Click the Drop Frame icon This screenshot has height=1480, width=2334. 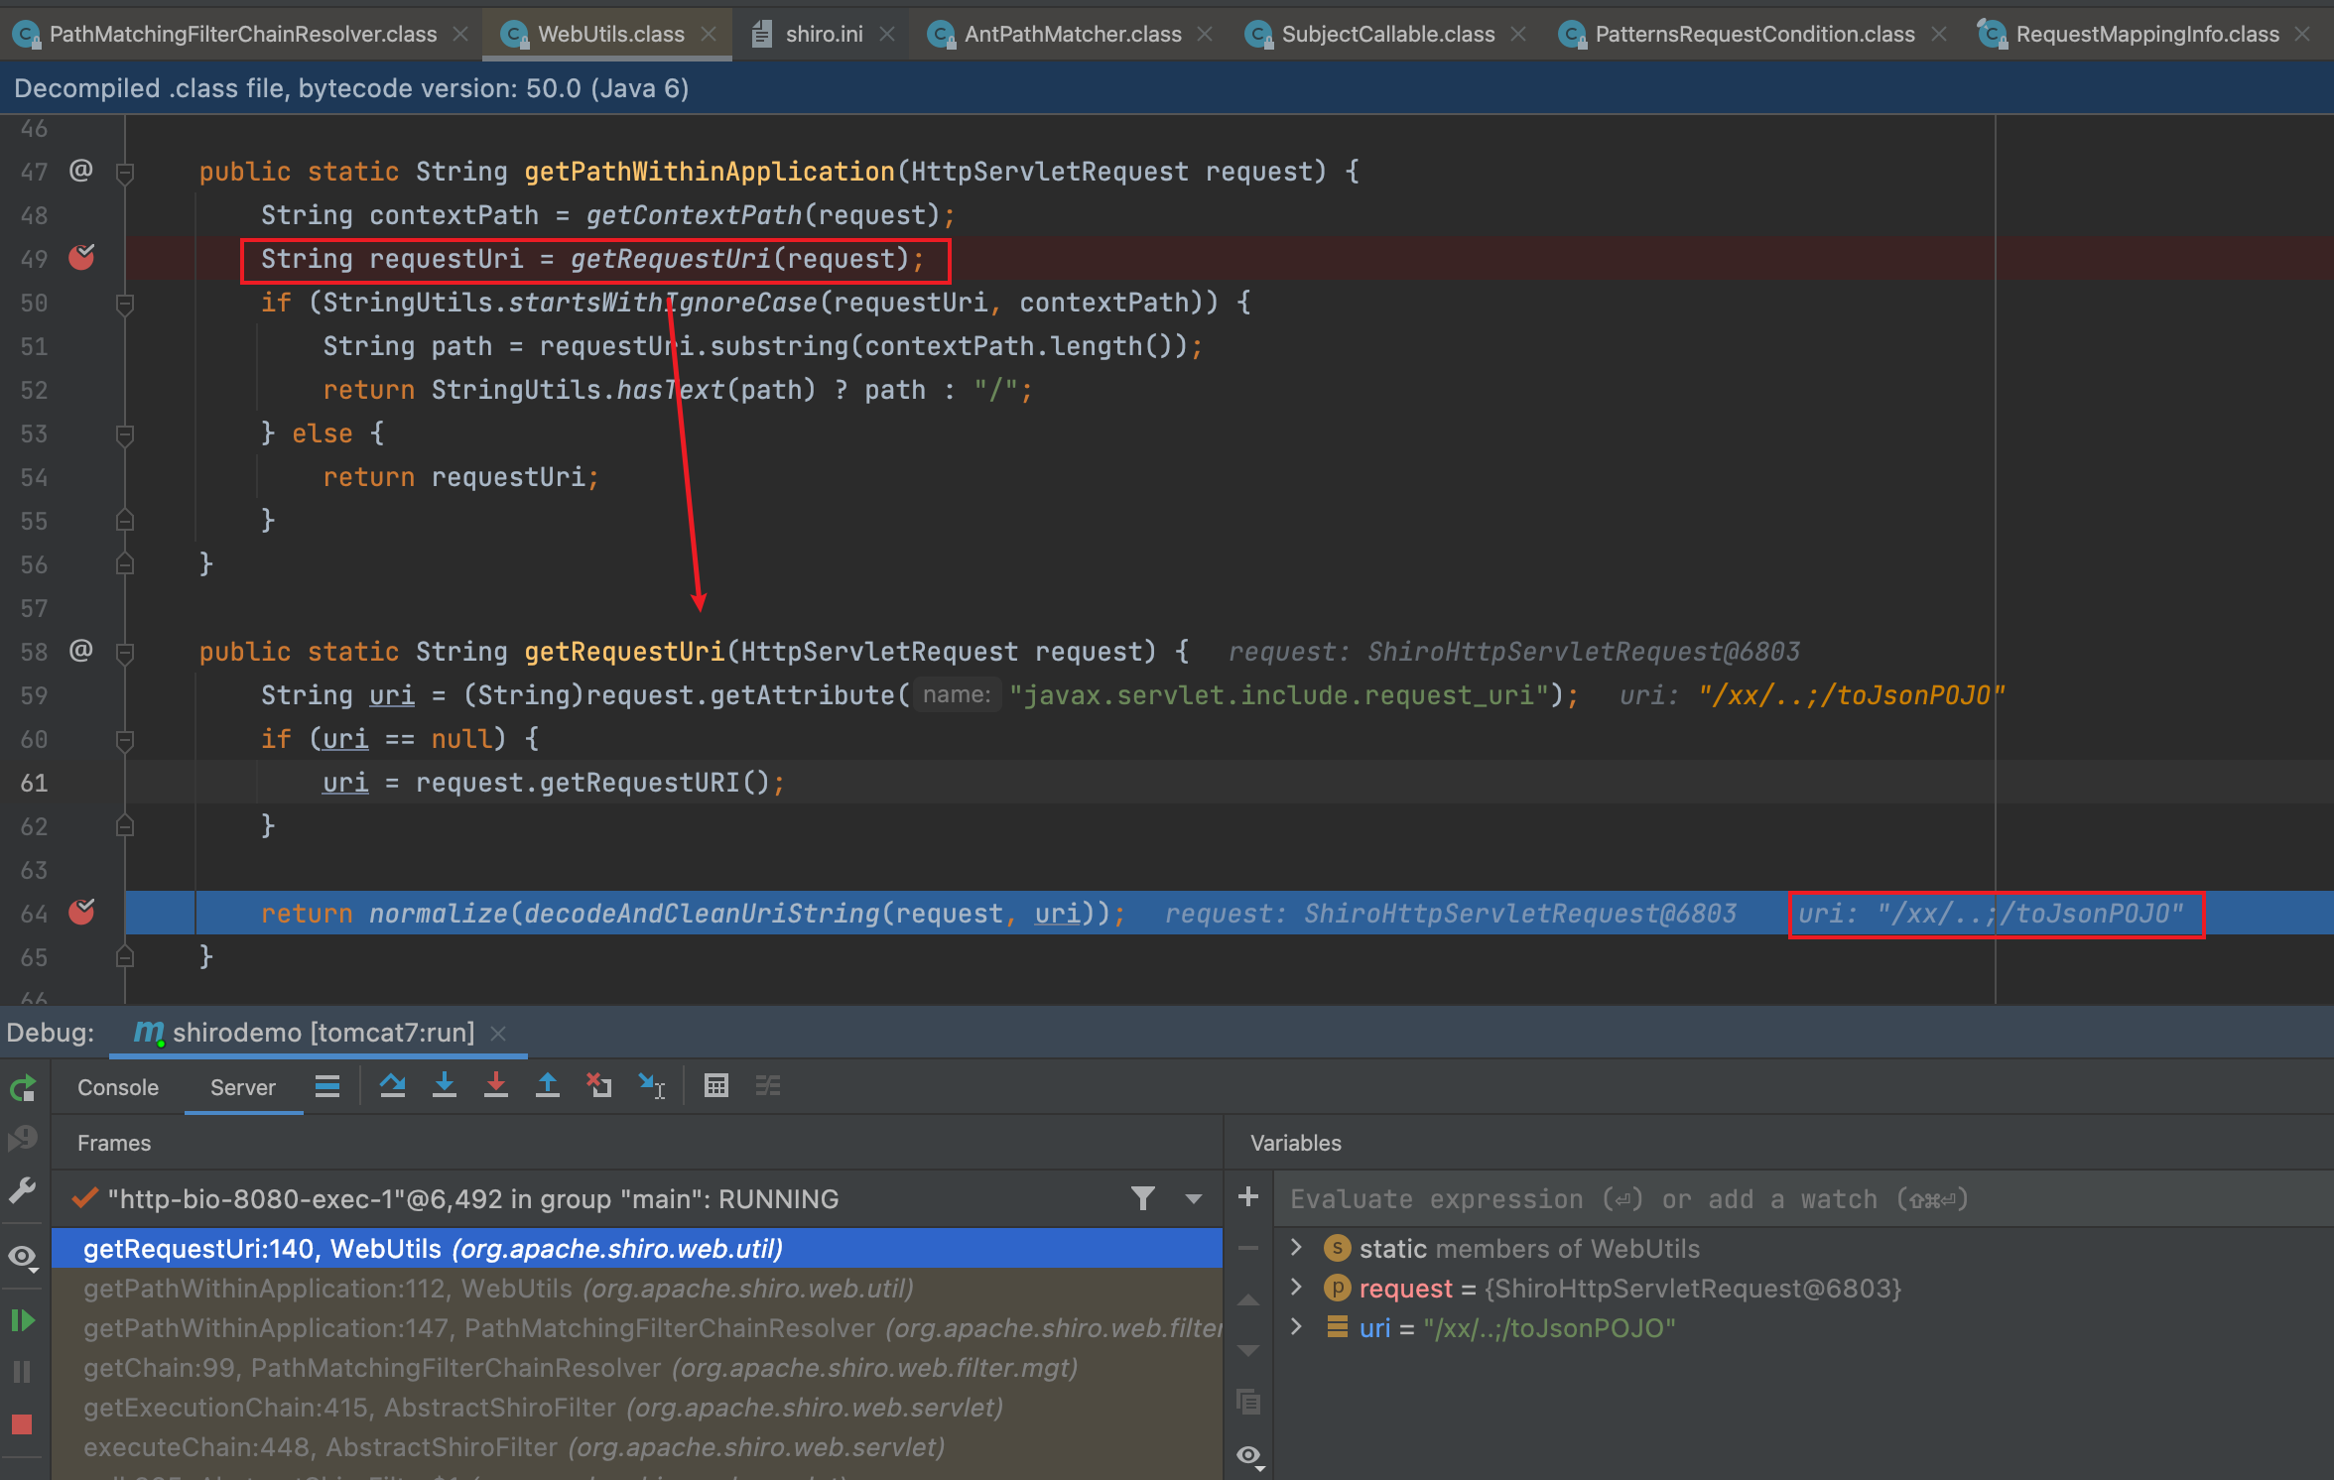tap(599, 1086)
